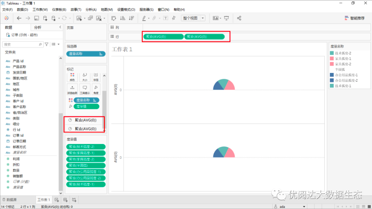Open the Color (颜色) marks card
Image resolution: width=372 pixels, height=209 pixels.
click(x=72, y=77)
